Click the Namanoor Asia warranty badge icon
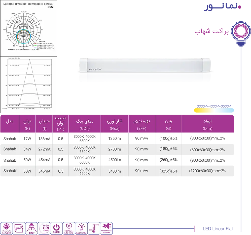 6,228
